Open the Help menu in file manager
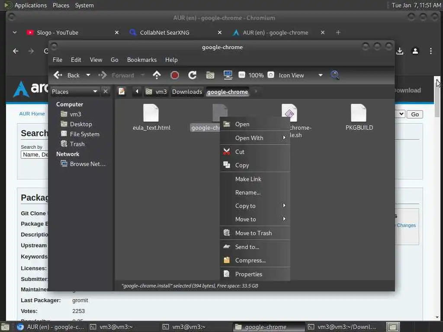This screenshot has width=443, height=332. coord(171,60)
